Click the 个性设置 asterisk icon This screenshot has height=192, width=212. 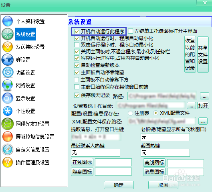pyautogui.click(x=8, y=111)
